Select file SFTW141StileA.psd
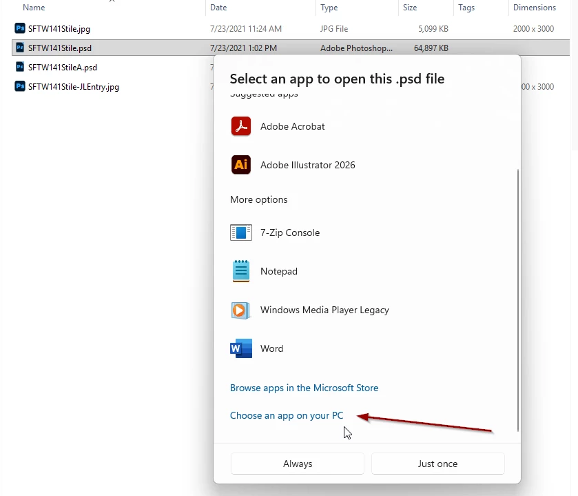The width and height of the screenshot is (578, 496). (x=63, y=68)
